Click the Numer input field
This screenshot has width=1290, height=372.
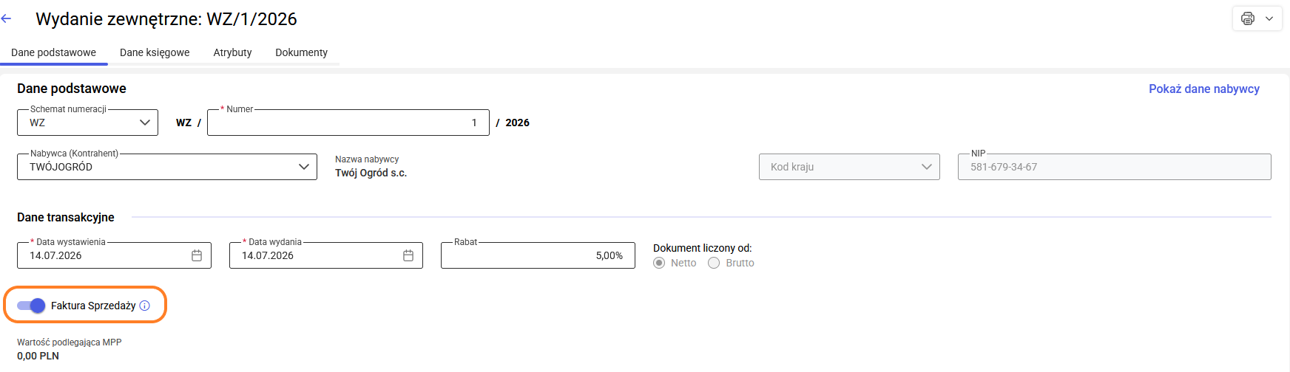348,123
